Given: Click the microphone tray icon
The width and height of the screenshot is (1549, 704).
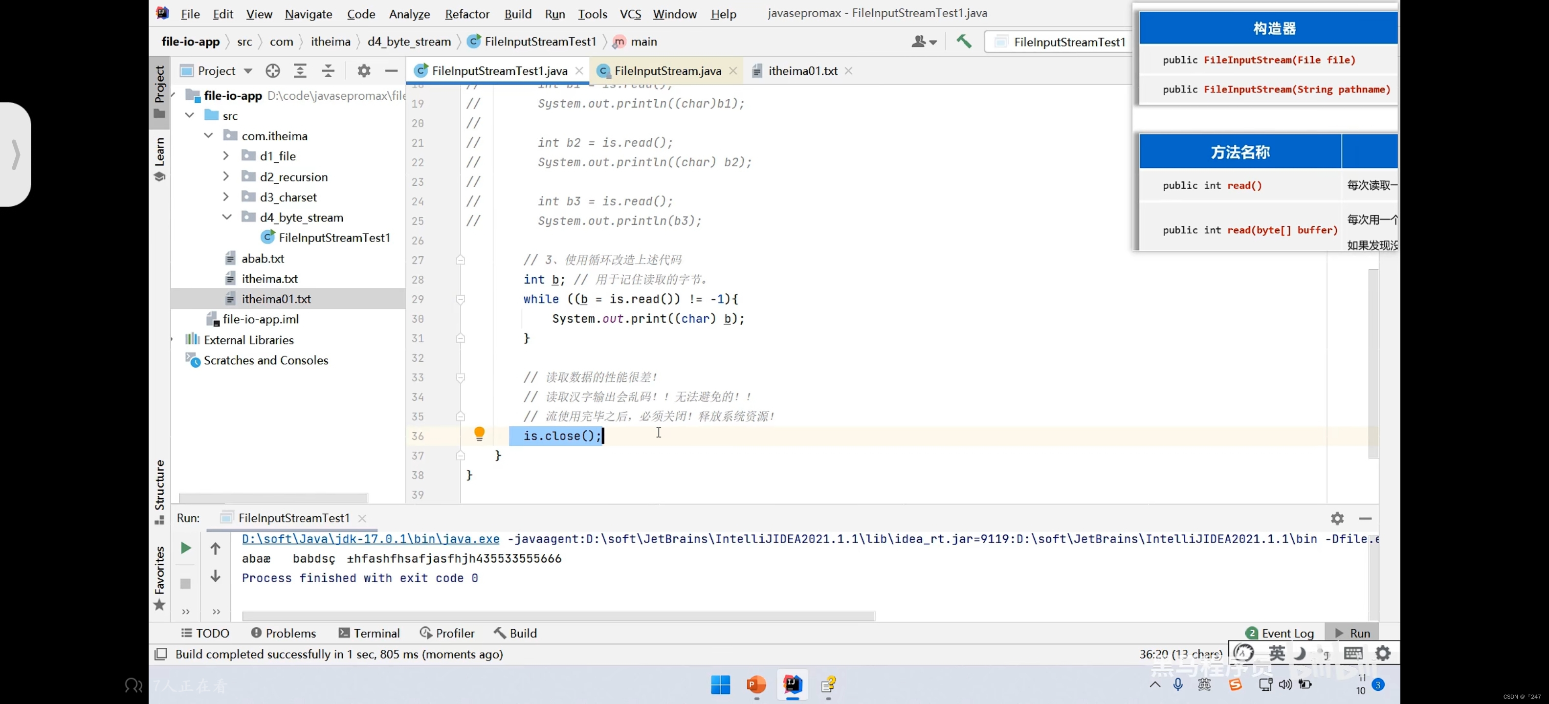Looking at the screenshot, I should pyautogui.click(x=1178, y=684).
